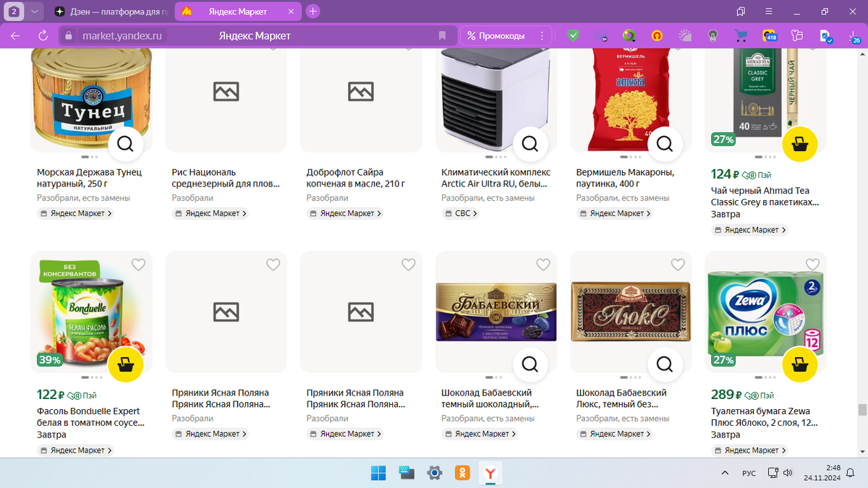Click the magnifier on Морская Держава Тунец
Image resolution: width=868 pixels, height=488 pixels.
pos(125,144)
